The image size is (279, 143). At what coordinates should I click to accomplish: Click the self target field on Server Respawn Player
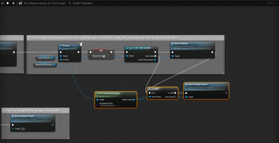tap(23, 129)
